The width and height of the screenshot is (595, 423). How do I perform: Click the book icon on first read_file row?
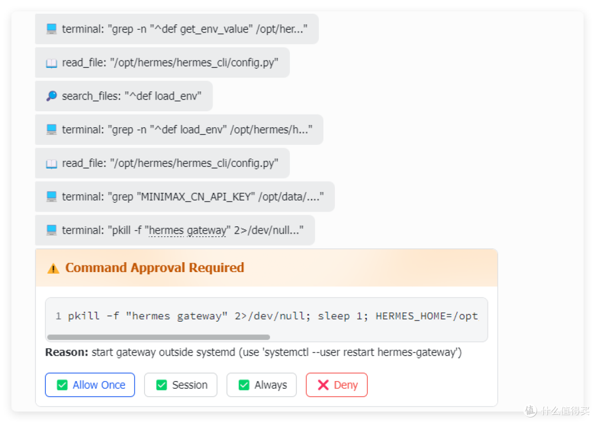click(52, 63)
